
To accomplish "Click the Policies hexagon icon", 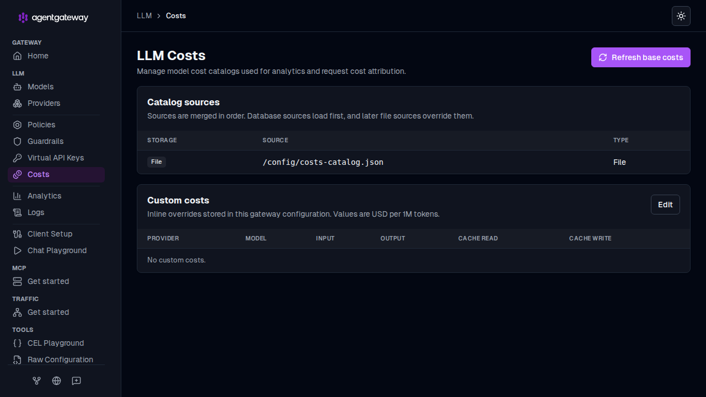I will 17,125.
